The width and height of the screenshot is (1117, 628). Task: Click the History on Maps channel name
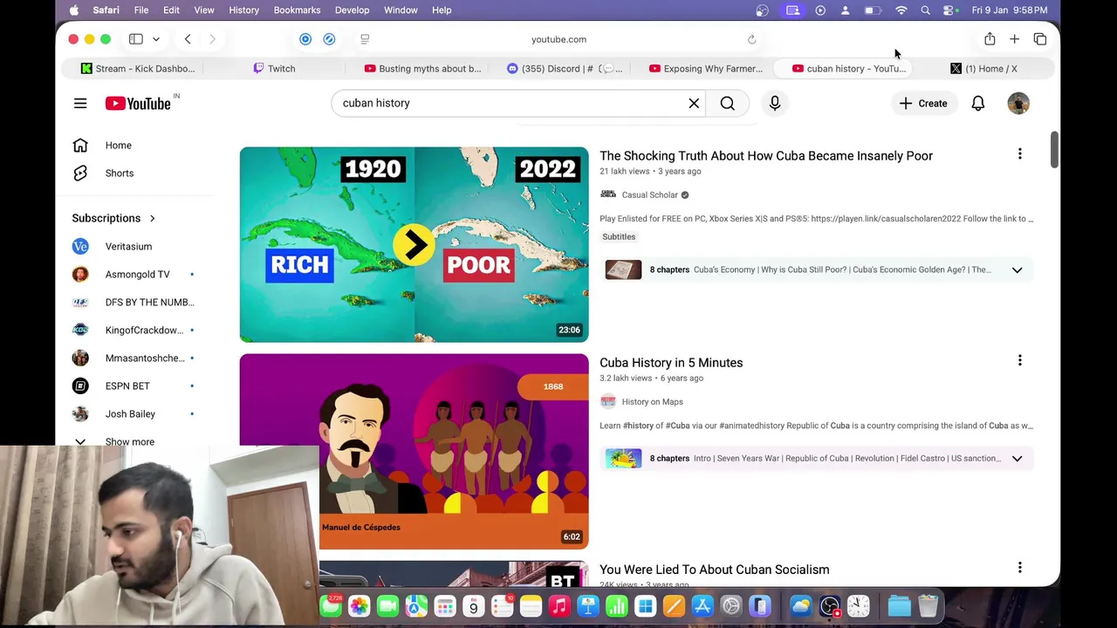tap(652, 402)
